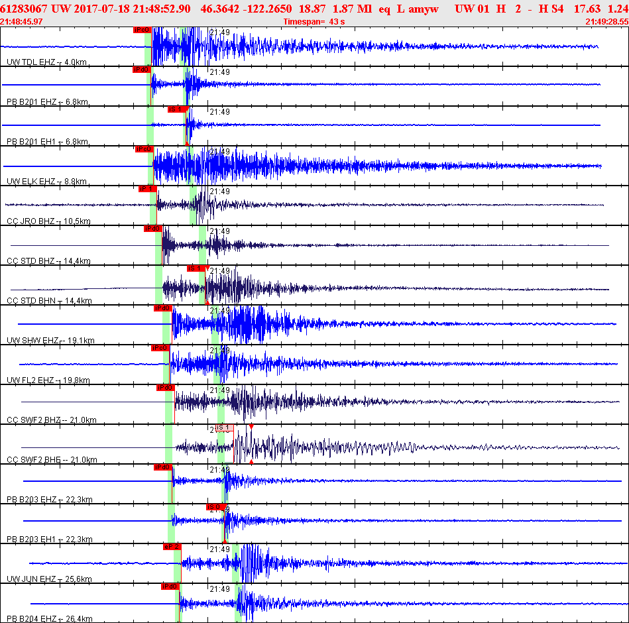Image resolution: width=629 pixels, height=623 pixels.
Task: Click the window end time 21:49:28.55
Action: click(607, 22)
